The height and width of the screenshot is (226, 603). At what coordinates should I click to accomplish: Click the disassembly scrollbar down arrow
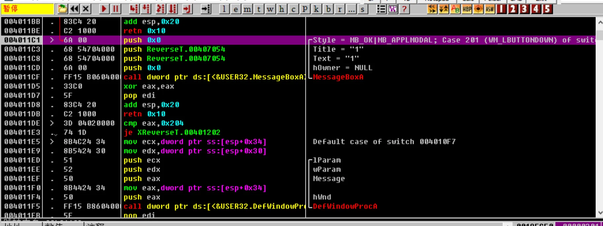pyautogui.click(x=600, y=213)
